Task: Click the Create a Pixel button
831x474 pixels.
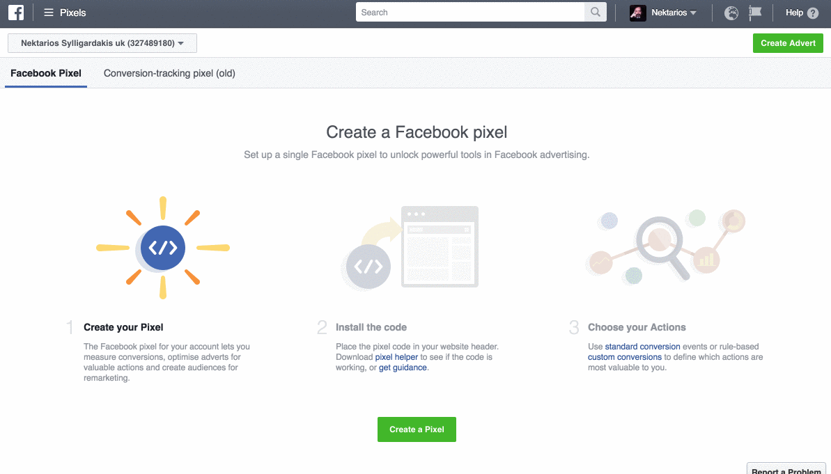Action: (417, 429)
